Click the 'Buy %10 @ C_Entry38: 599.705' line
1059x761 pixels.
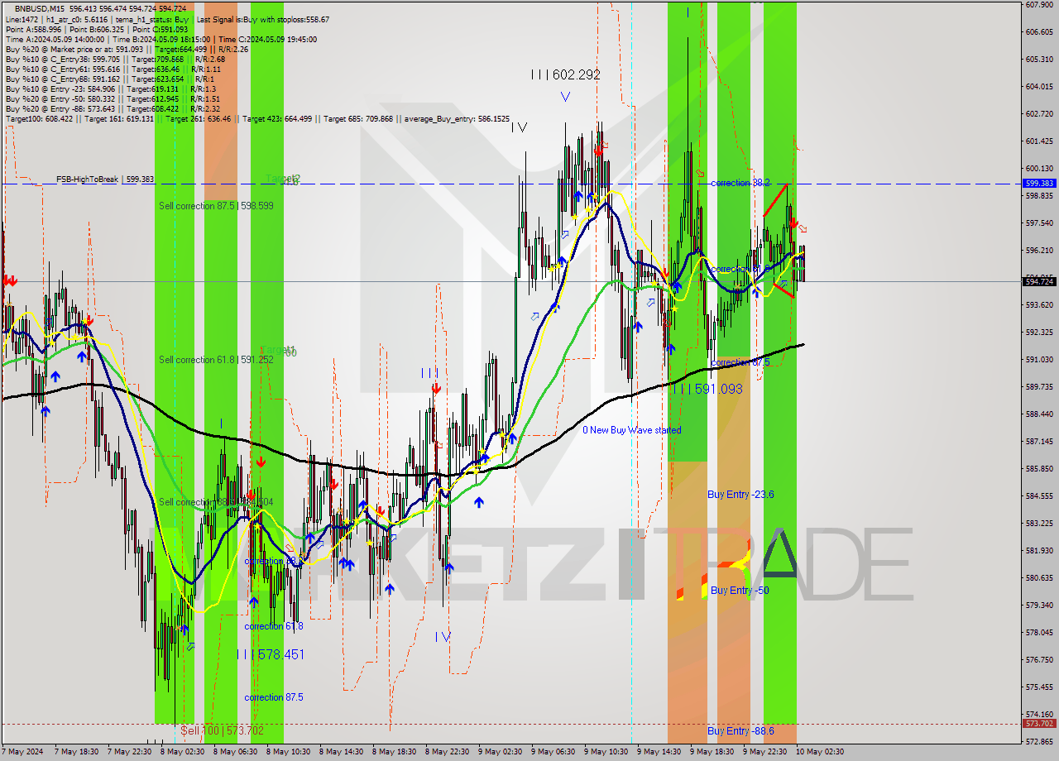tap(114, 59)
